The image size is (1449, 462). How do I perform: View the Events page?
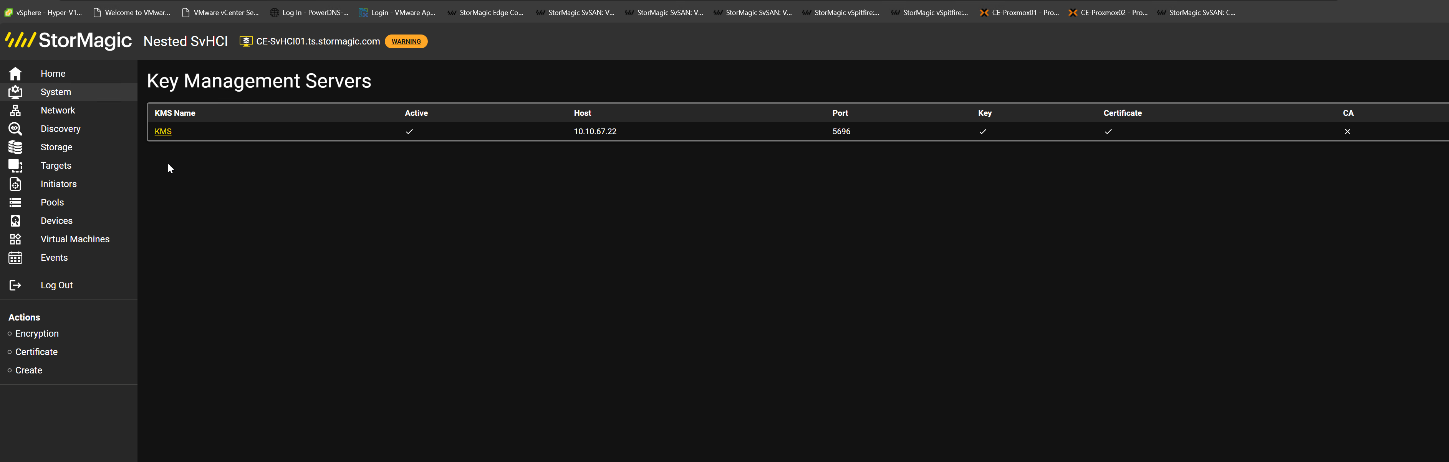point(54,258)
